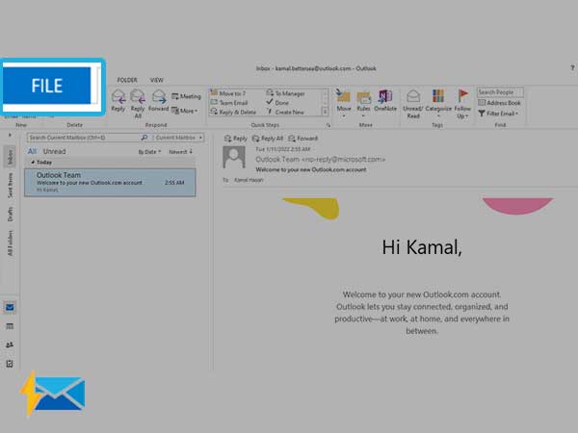Open the More respond dropdown
This screenshot has width=578, height=433.
pos(185,111)
